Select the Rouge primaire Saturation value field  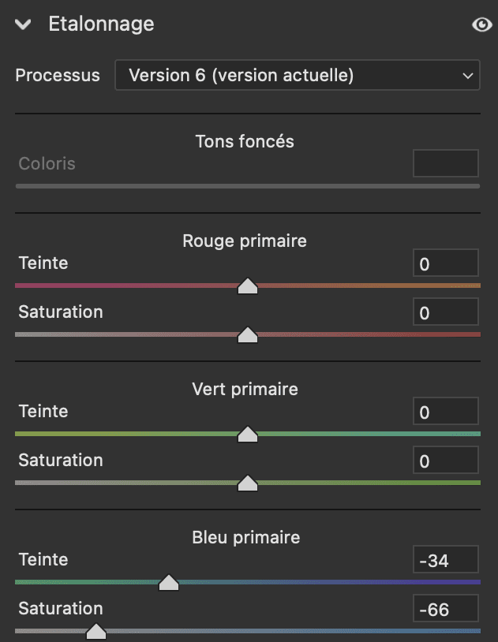445,312
